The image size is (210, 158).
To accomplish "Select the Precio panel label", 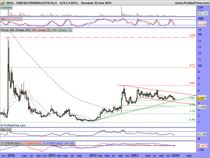I will (5, 30).
